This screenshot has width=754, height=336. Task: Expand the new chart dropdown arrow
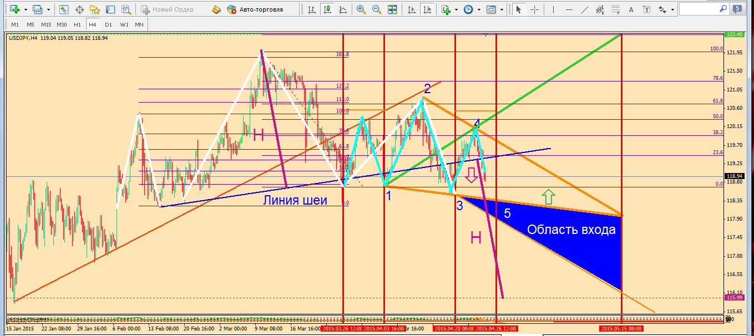26,9
